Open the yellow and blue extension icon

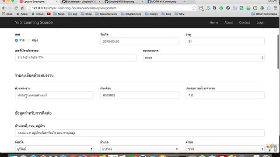(x=248, y=8)
